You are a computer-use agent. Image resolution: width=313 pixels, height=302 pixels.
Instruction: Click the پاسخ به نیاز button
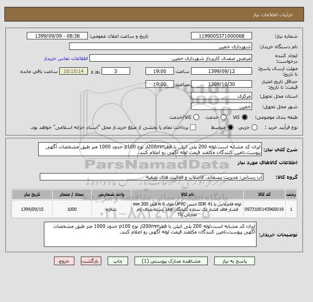(x=235, y=261)
